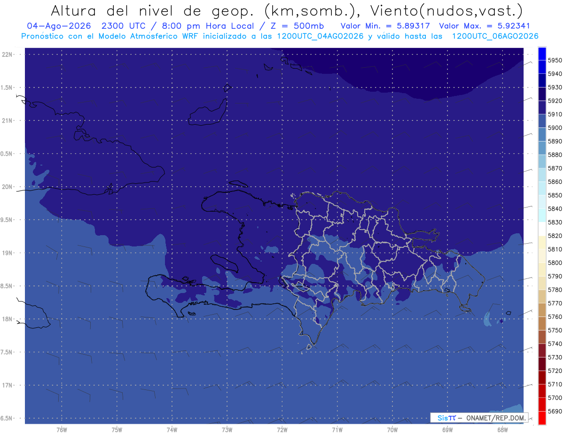This screenshot has height=436, width=564.
Task: Click "Valor Min. = 5.89317" in the header
Action: point(385,26)
